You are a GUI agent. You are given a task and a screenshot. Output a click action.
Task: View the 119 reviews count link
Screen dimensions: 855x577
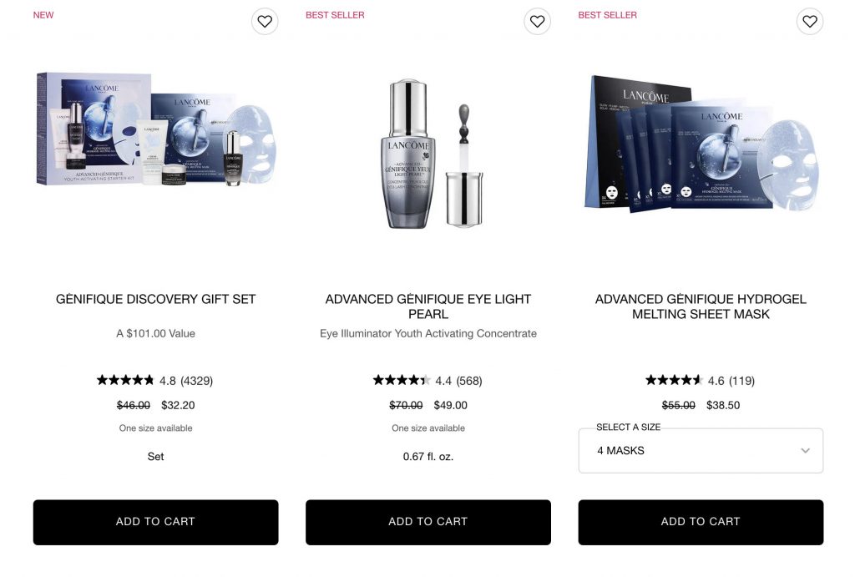point(742,381)
